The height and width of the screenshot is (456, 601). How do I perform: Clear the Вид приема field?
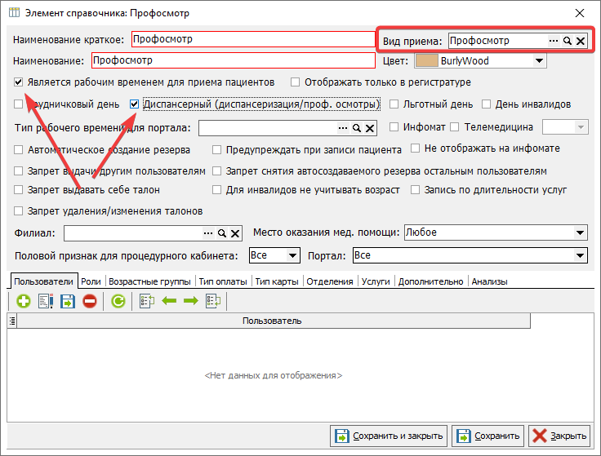pyautogui.click(x=581, y=41)
